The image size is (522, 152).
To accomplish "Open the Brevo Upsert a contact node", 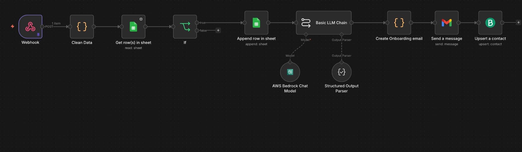I will (x=490, y=23).
